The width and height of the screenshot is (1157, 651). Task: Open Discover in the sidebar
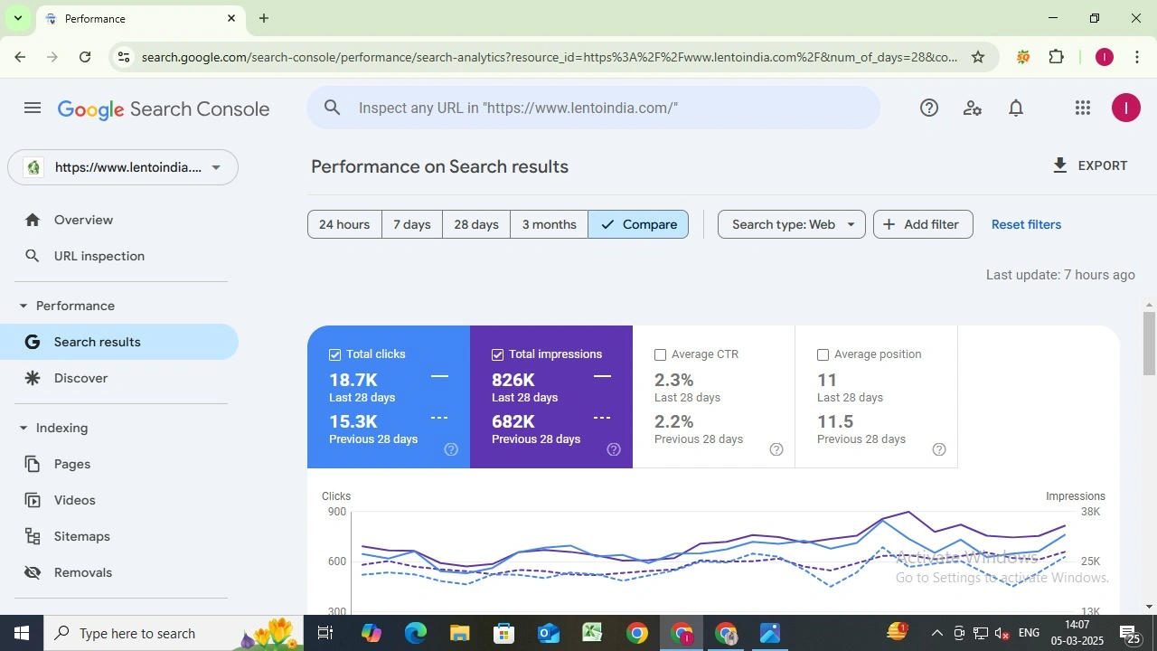coord(119,378)
